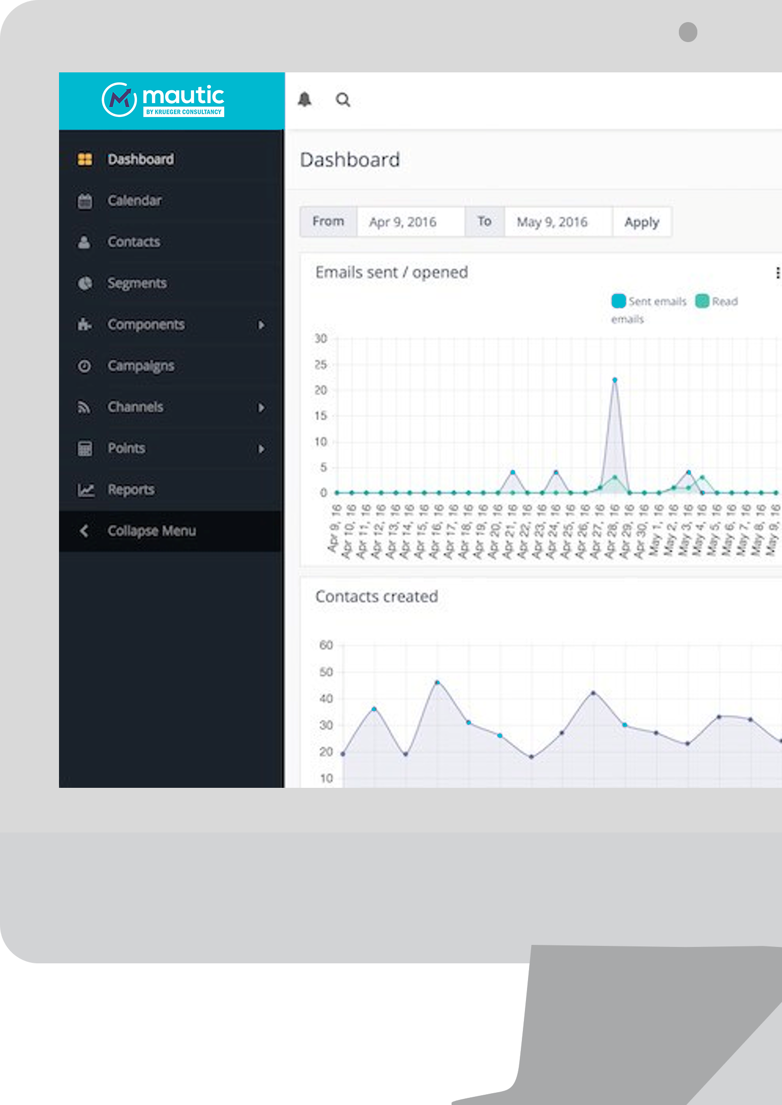Open the Emails sent widget options menu
Viewport: 782px width, 1105px height.
pyautogui.click(x=777, y=273)
